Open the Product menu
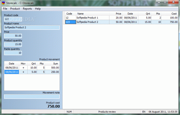The height and width of the screenshot is (115, 180). click(15, 9)
